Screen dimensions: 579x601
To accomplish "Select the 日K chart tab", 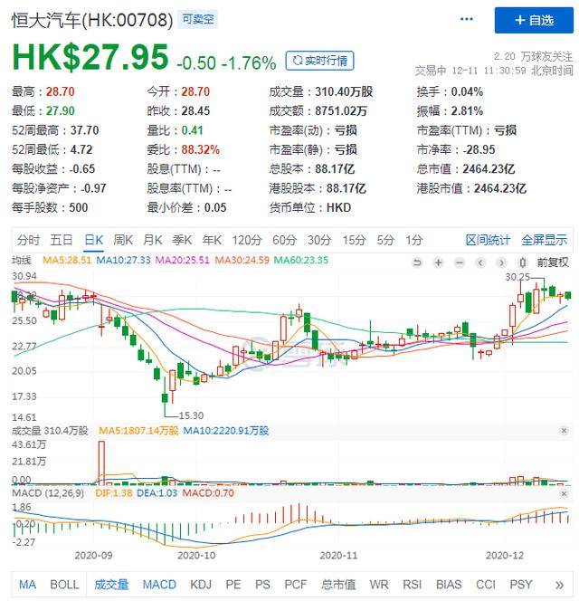I will (x=94, y=240).
